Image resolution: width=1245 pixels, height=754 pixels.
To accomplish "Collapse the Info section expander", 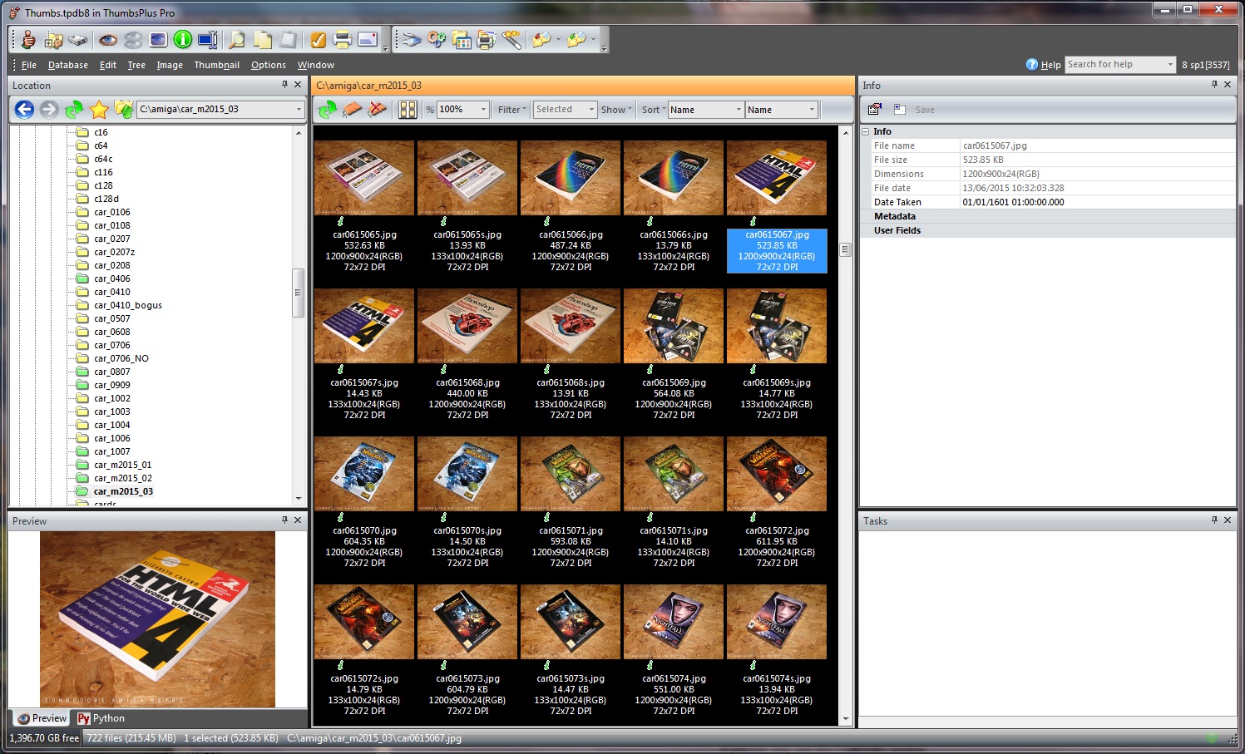I will 866,131.
